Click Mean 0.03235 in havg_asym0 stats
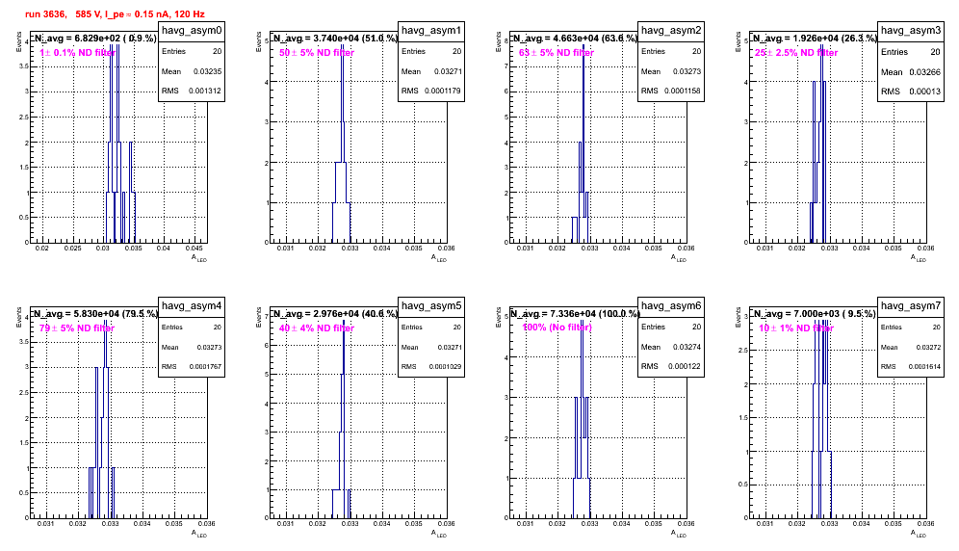 click(x=192, y=71)
